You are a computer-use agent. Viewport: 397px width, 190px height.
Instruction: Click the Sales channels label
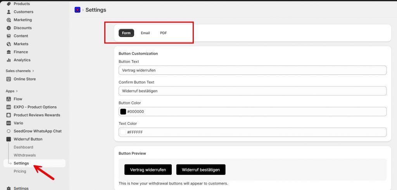[x=18, y=71]
